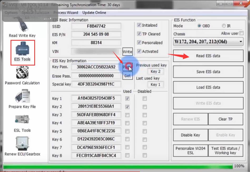This screenshot has height=172, width=250.
Task: Click the Read EIS data button
Action: [208, 56]
